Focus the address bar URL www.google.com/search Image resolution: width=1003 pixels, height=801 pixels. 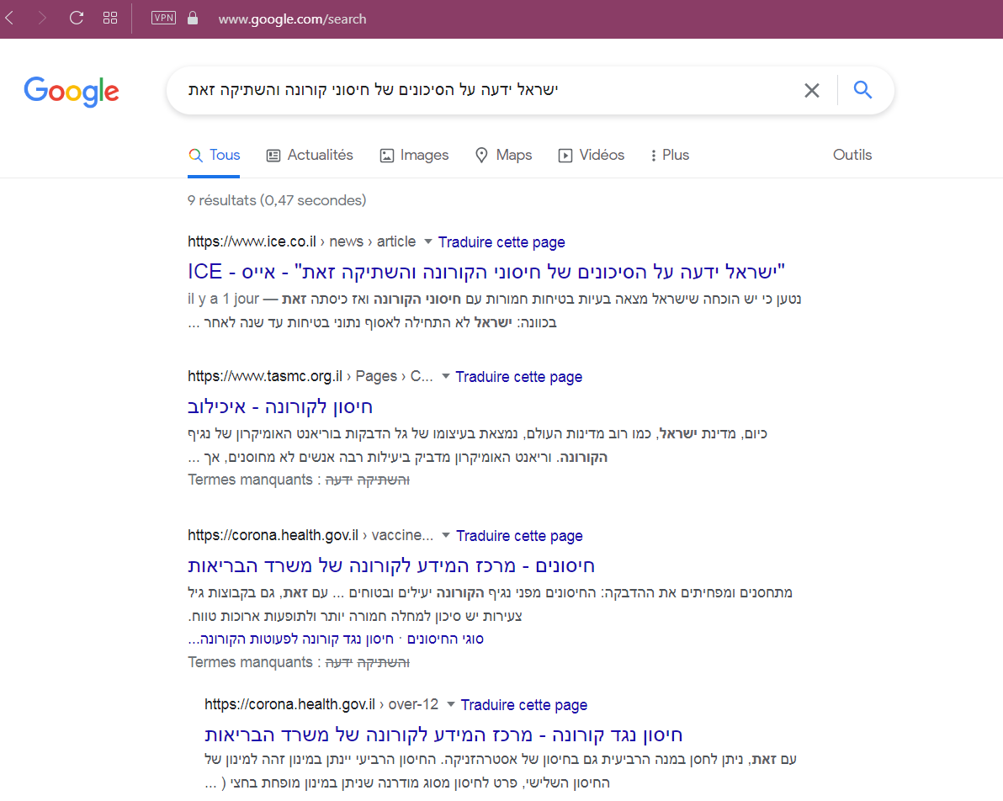pos(292,19)
